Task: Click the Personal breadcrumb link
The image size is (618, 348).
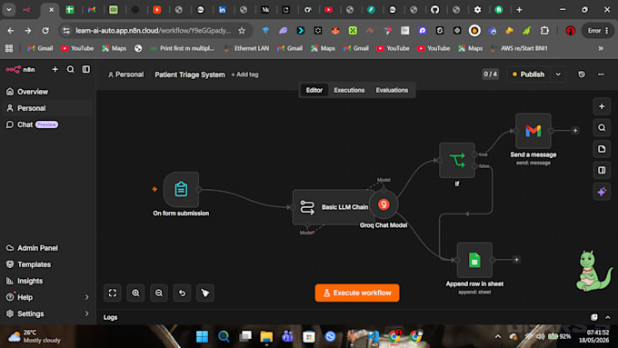Action: [x=125, y=75]
